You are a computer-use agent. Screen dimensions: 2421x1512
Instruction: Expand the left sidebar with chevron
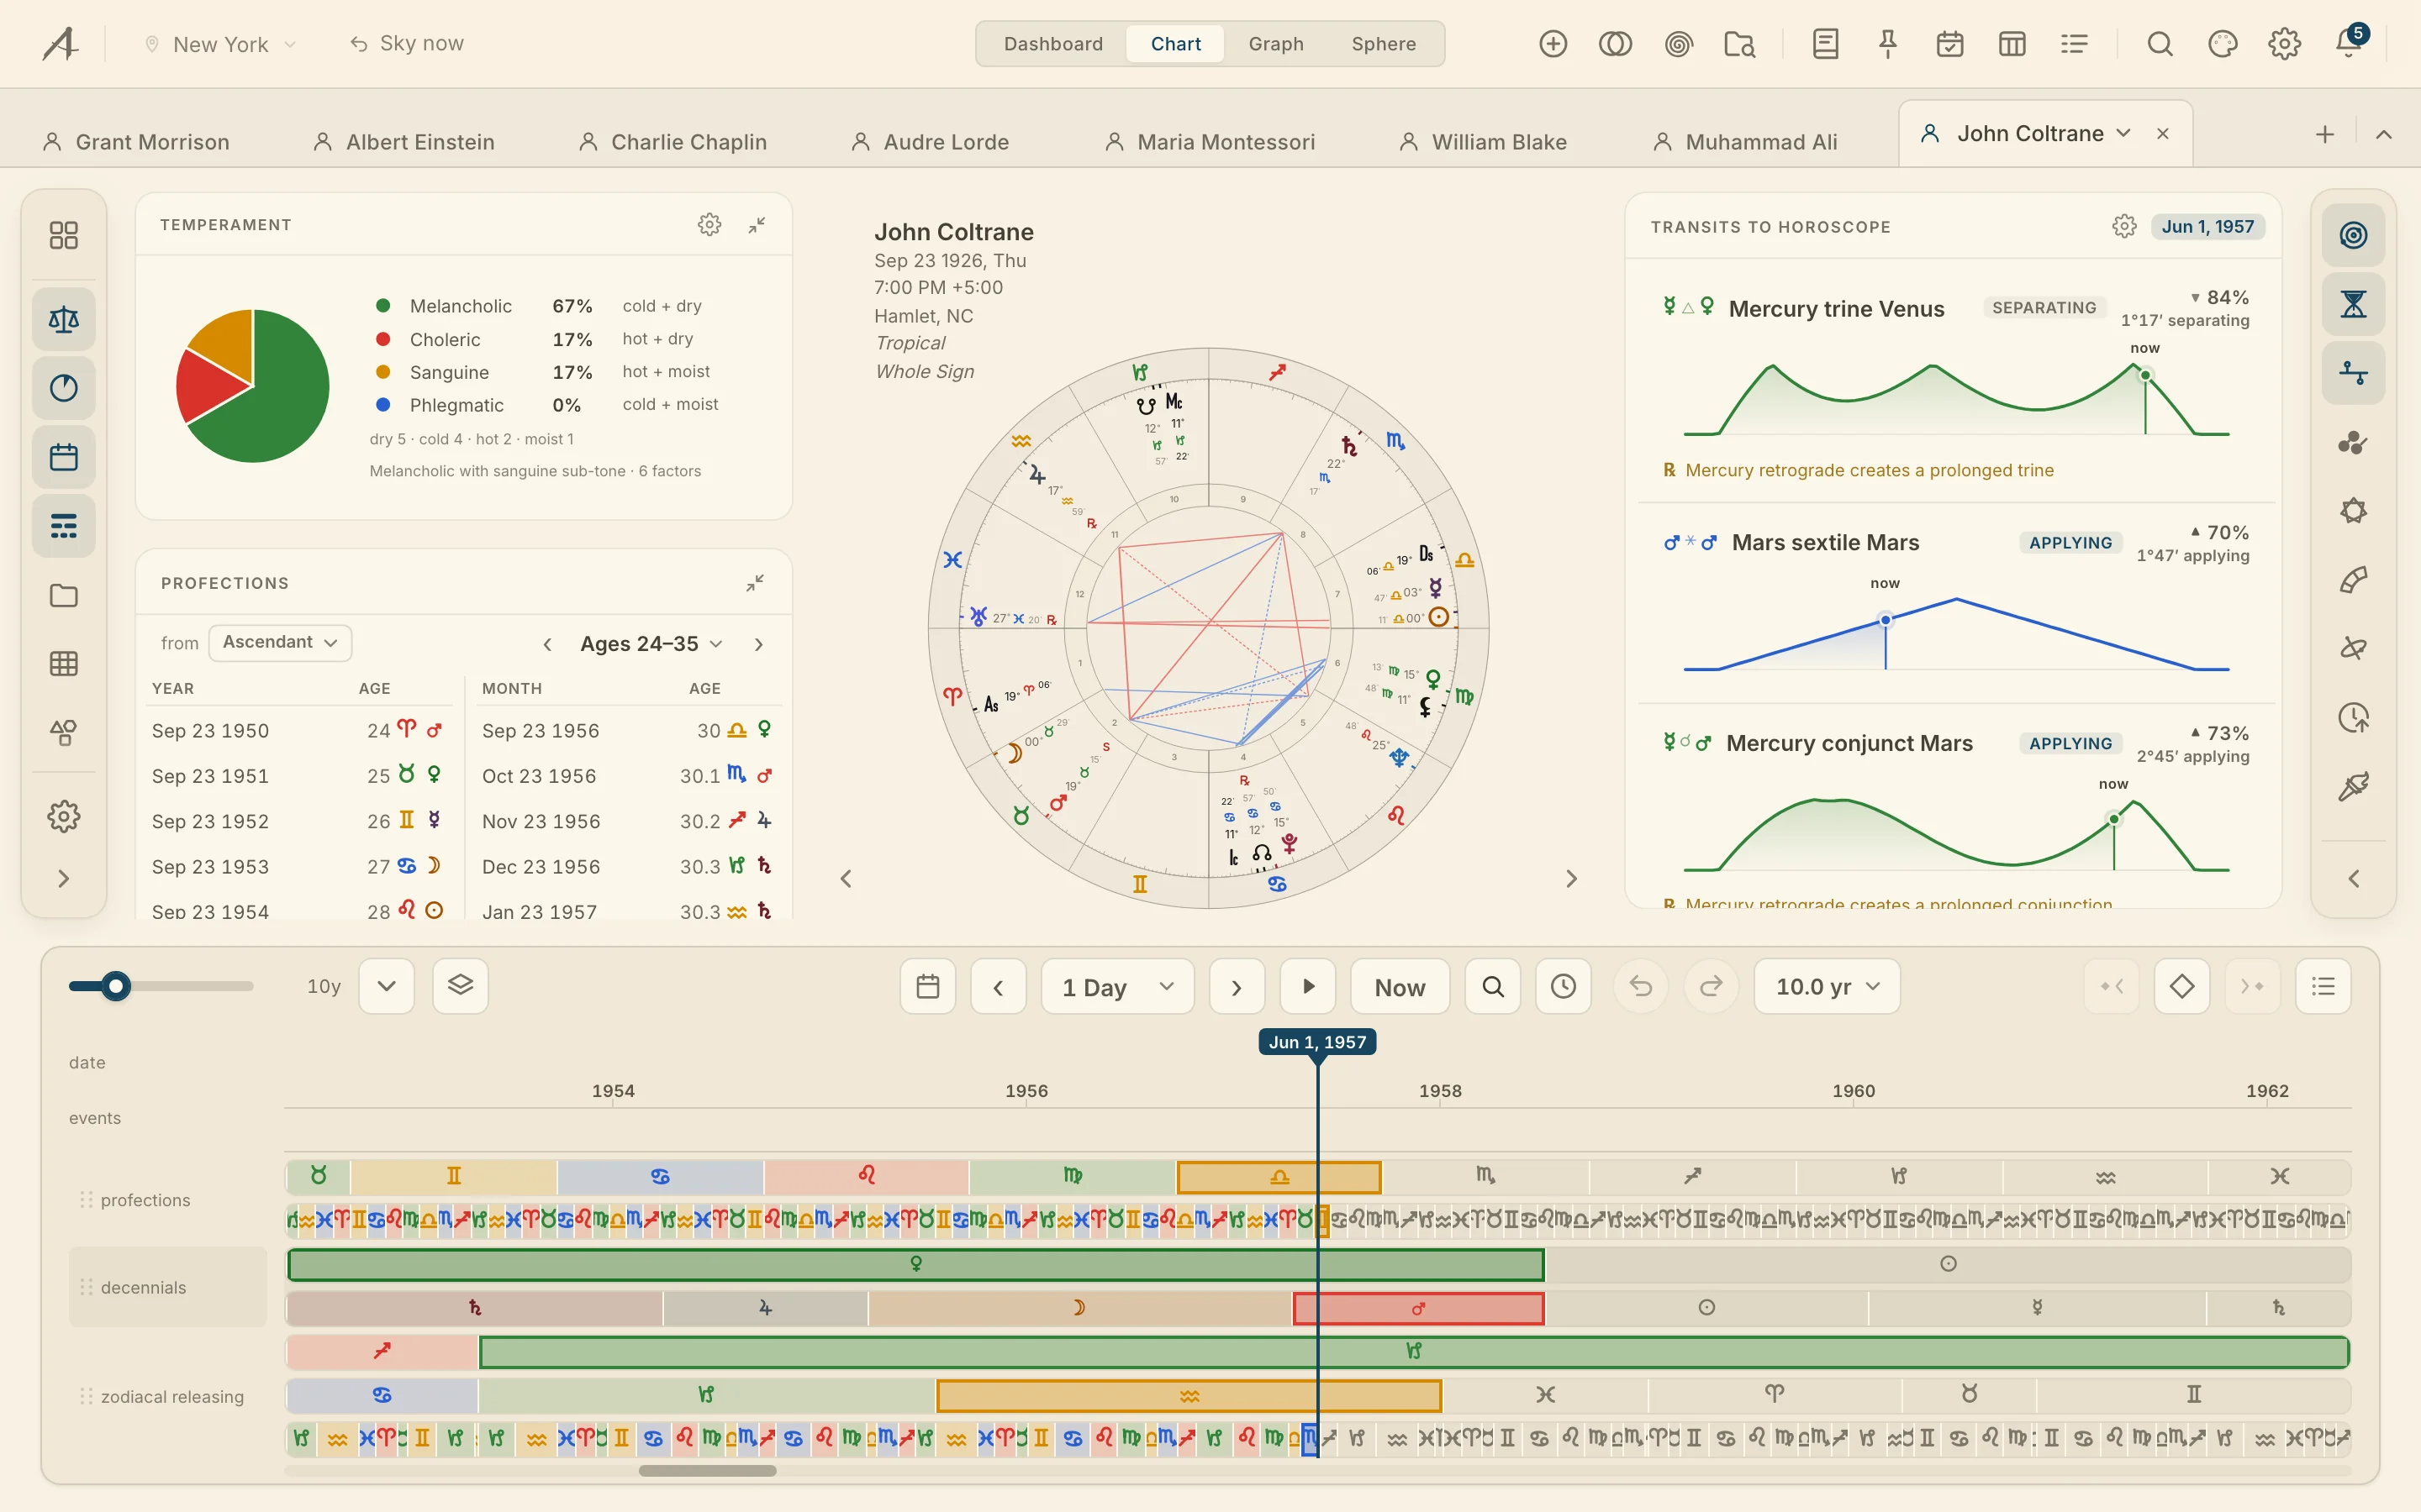point(64,879)
